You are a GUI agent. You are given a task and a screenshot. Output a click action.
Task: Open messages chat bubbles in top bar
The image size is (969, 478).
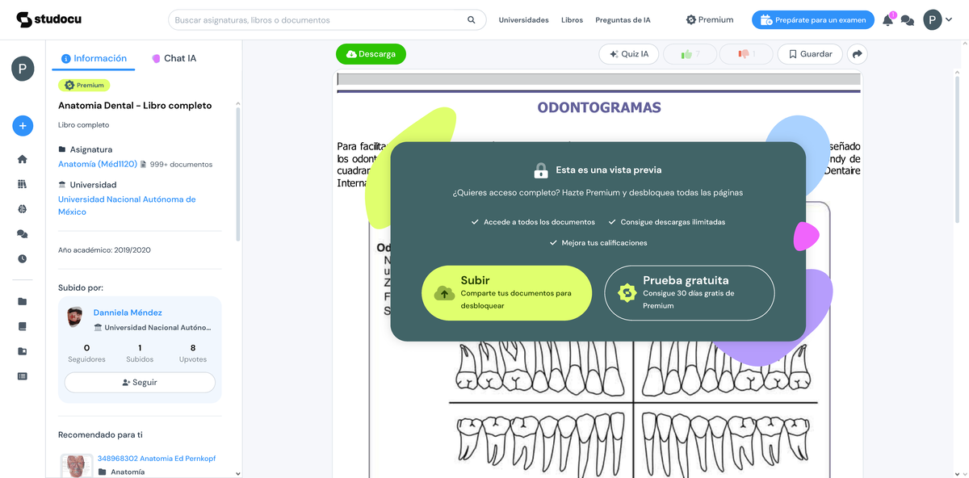tap(907, 19)
